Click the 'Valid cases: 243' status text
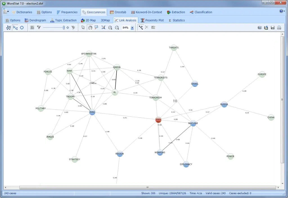288x198 pixels. click(x=215, y=193)
